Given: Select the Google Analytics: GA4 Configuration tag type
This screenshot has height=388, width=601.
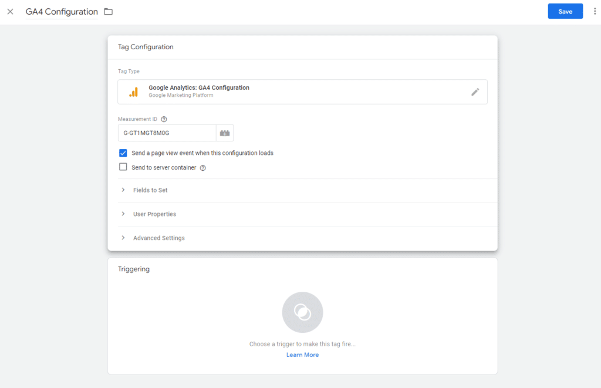Looking at the screenshot, I should [302, 92].
